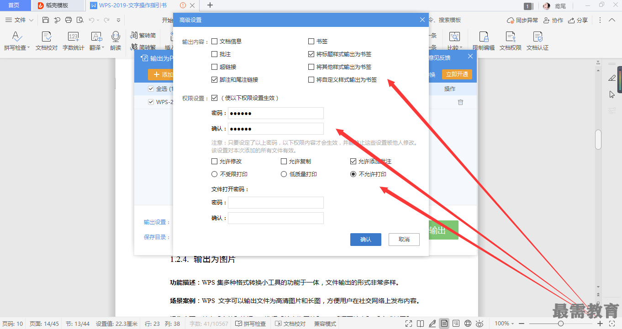Click 立即开通 orange button

coord(457,74)
